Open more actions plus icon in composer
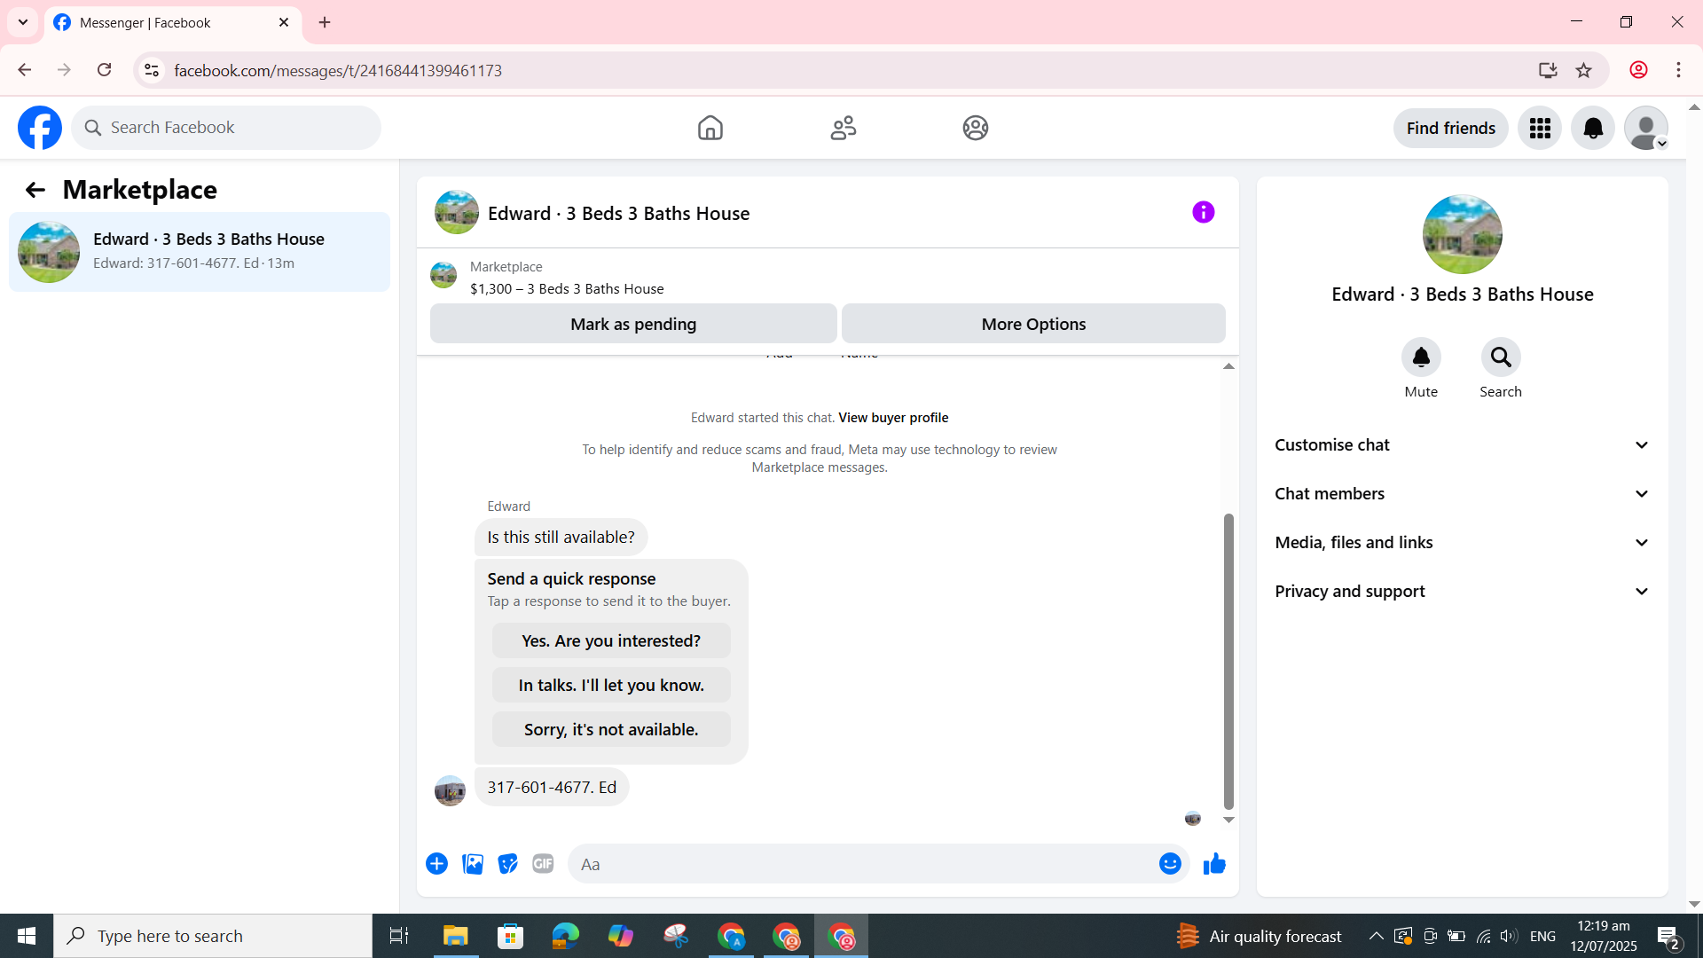1703x958 pixels. pos(436,864)
